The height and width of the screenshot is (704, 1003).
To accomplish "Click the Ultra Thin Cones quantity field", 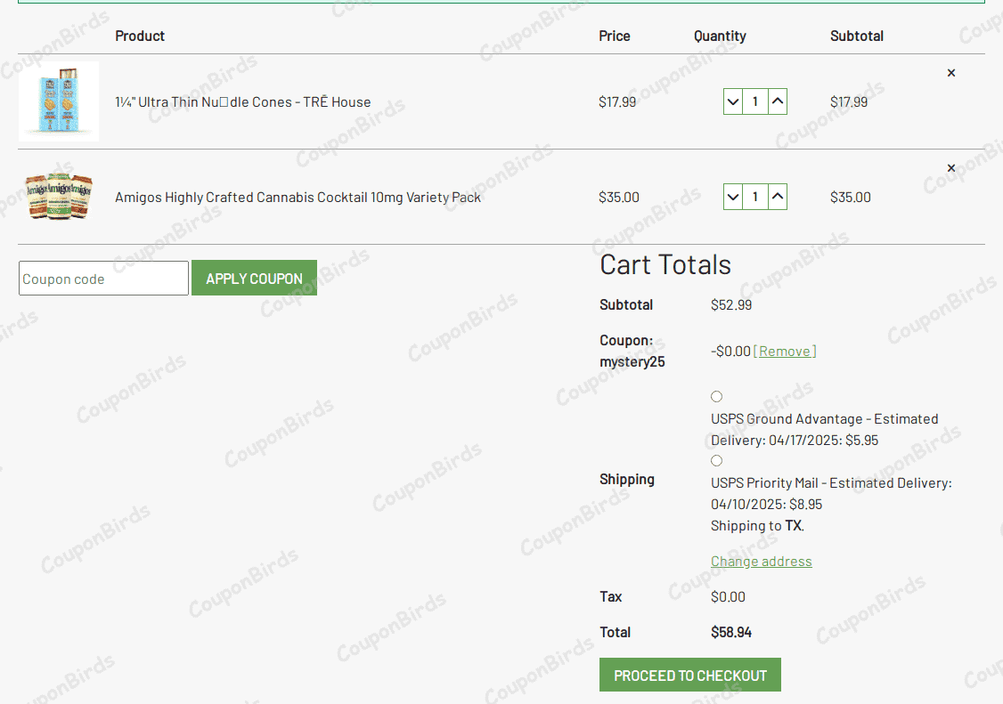I will [x=755, y=101].
